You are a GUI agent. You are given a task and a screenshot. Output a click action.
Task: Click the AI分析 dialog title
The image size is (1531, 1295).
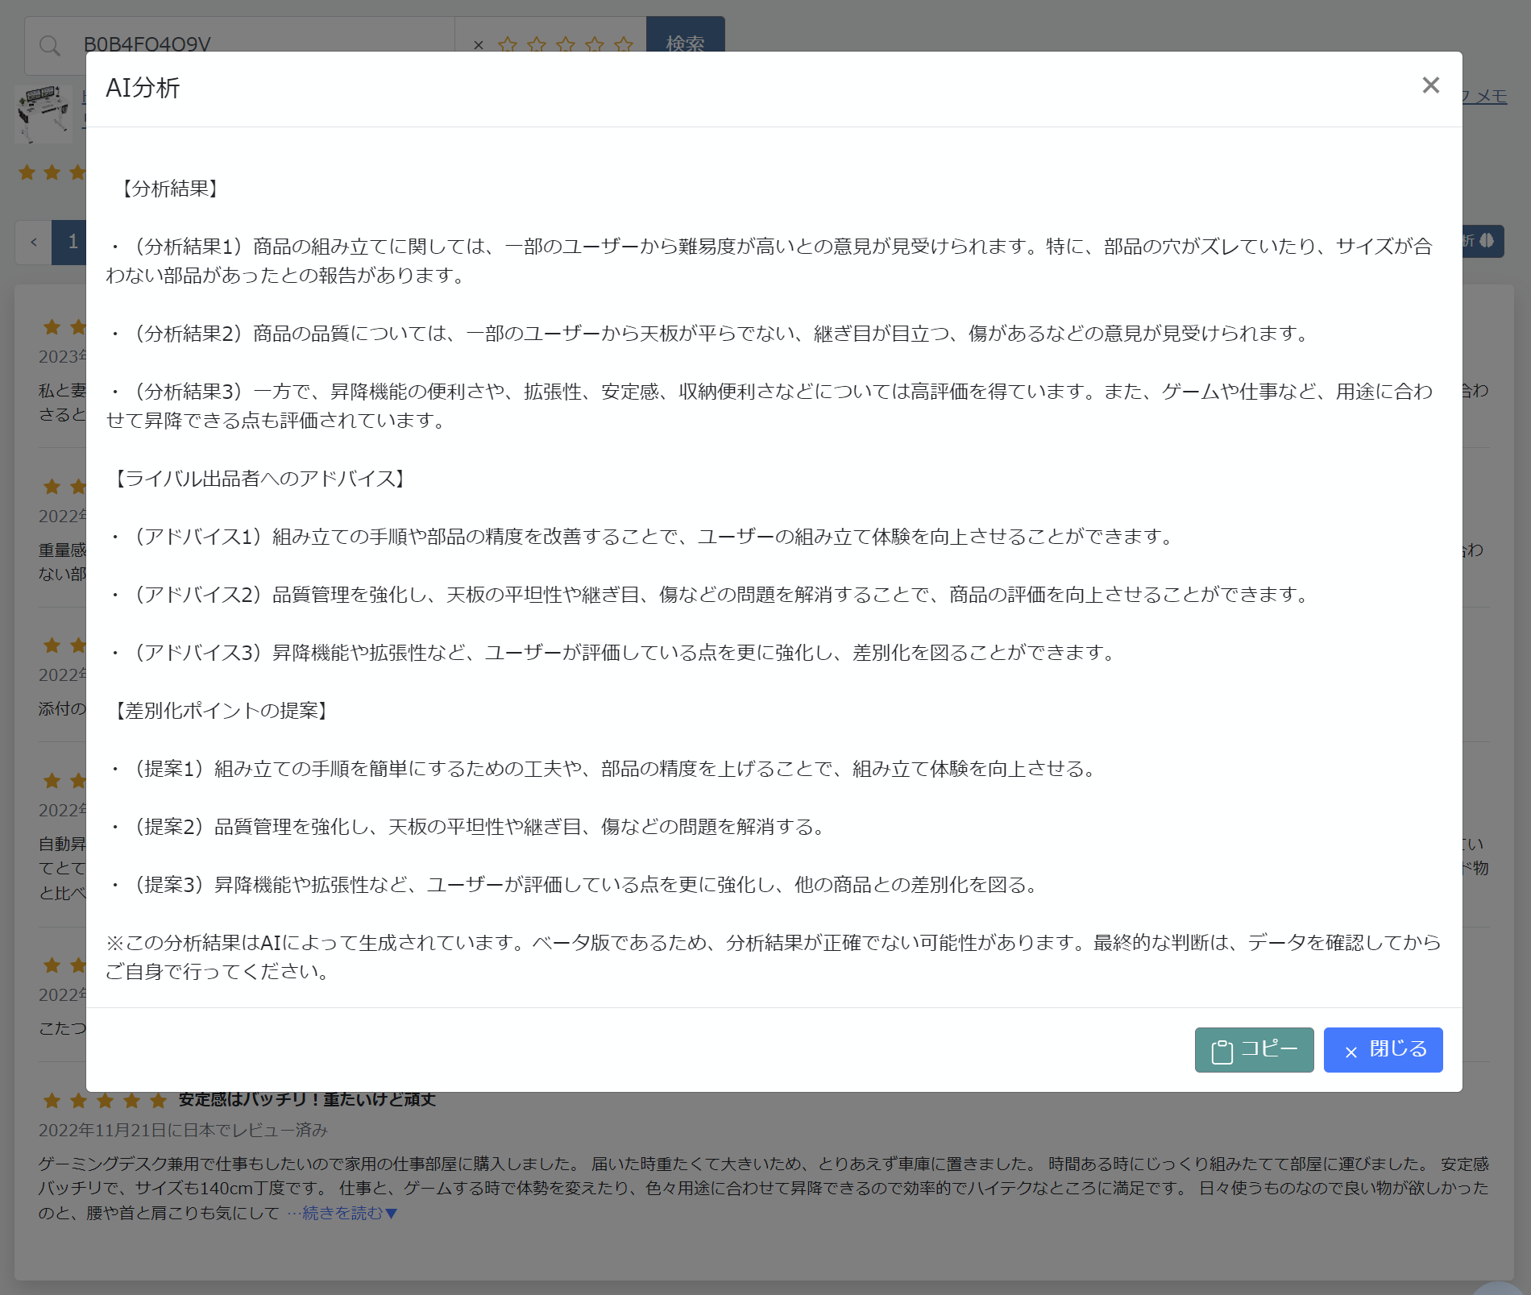143,88
